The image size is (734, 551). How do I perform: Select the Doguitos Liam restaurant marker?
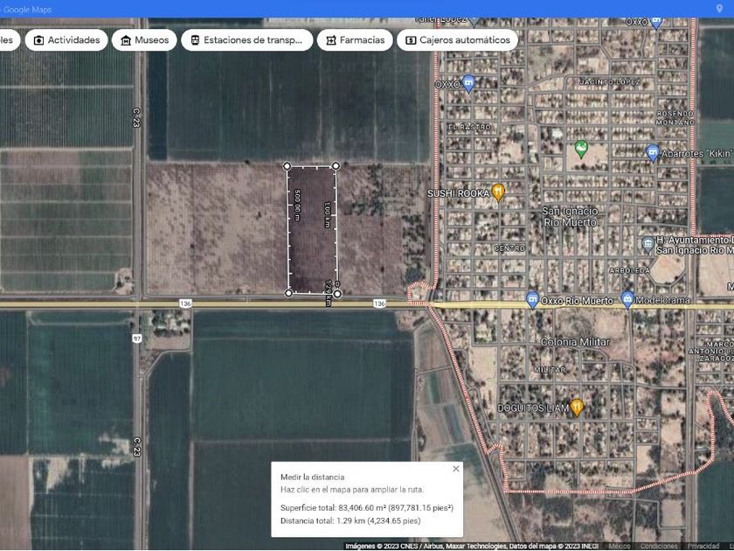[577, 408]
